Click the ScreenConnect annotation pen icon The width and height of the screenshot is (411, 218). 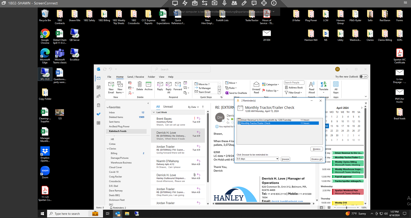click(244, 3)
